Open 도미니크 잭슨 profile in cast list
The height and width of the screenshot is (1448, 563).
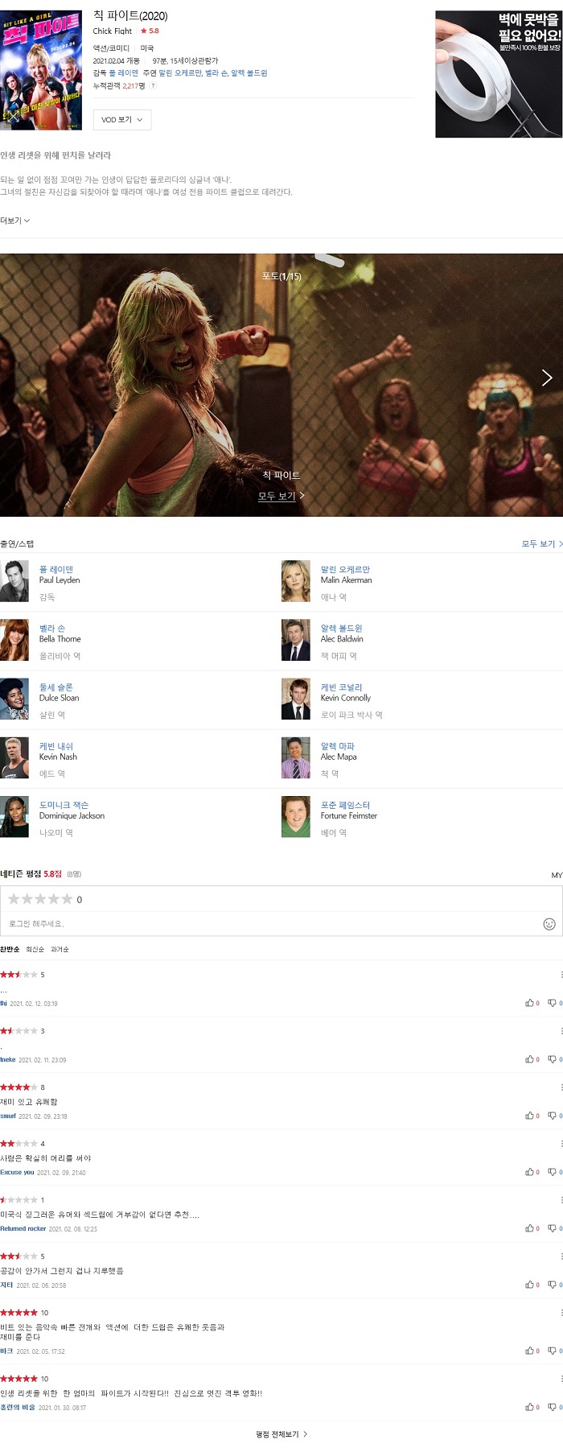click(x=64, y=805)
